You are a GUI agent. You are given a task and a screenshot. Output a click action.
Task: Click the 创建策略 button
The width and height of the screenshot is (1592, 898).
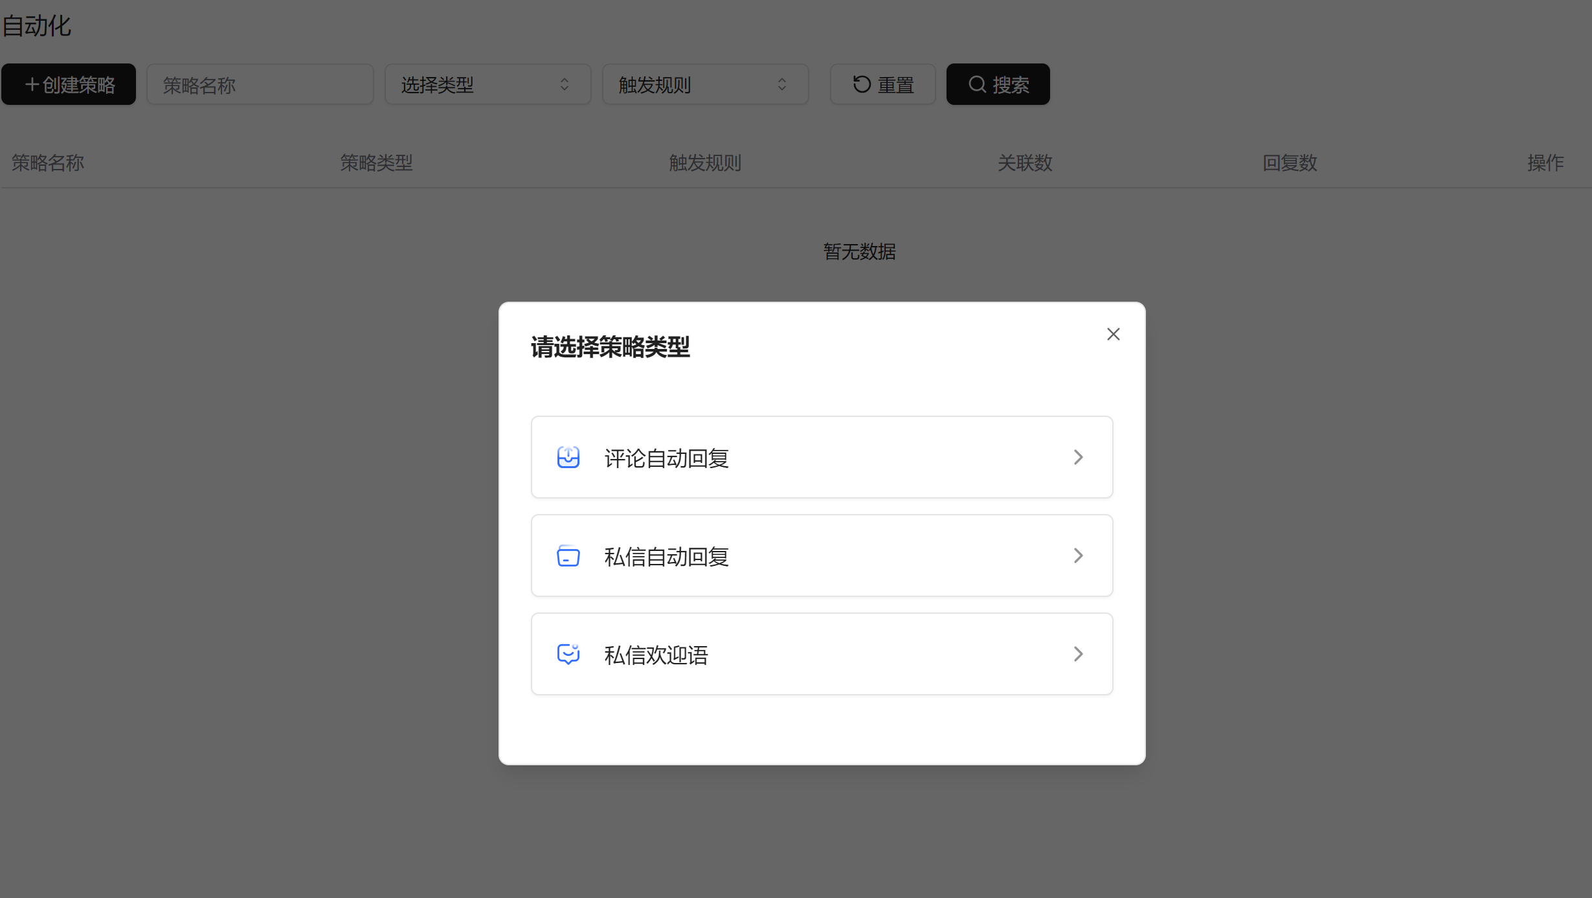[69, 84]
